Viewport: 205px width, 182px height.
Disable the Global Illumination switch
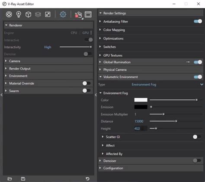pos(198,62)
